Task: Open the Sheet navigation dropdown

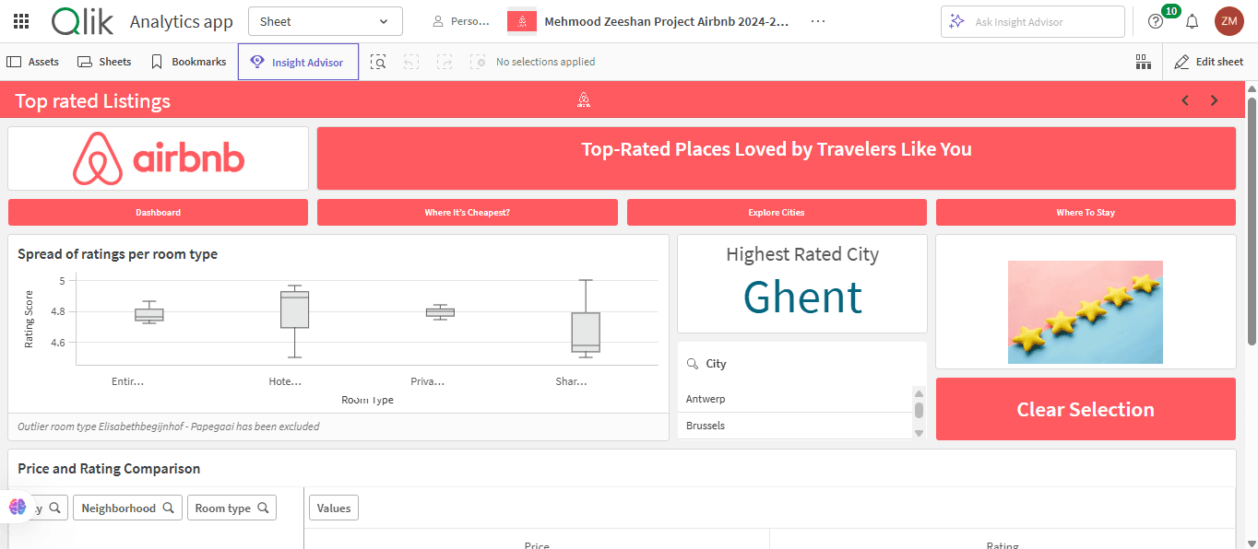Action: click(326, 21)
